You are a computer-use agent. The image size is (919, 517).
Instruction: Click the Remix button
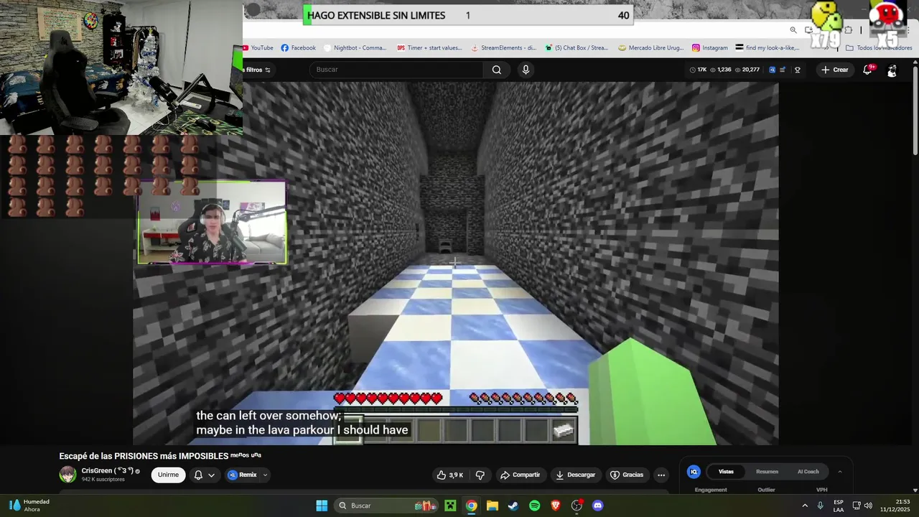tap(243, 475)
